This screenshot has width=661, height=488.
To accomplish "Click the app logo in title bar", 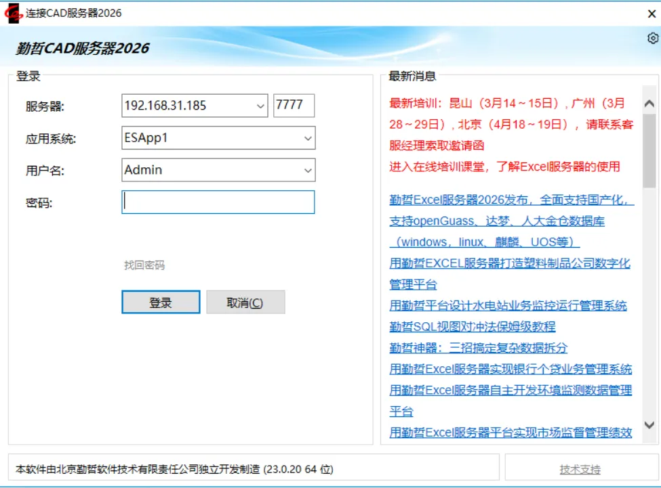I will click(x=13, y=14).
